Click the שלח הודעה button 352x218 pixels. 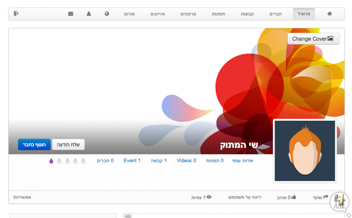click(x=68, y=144)
